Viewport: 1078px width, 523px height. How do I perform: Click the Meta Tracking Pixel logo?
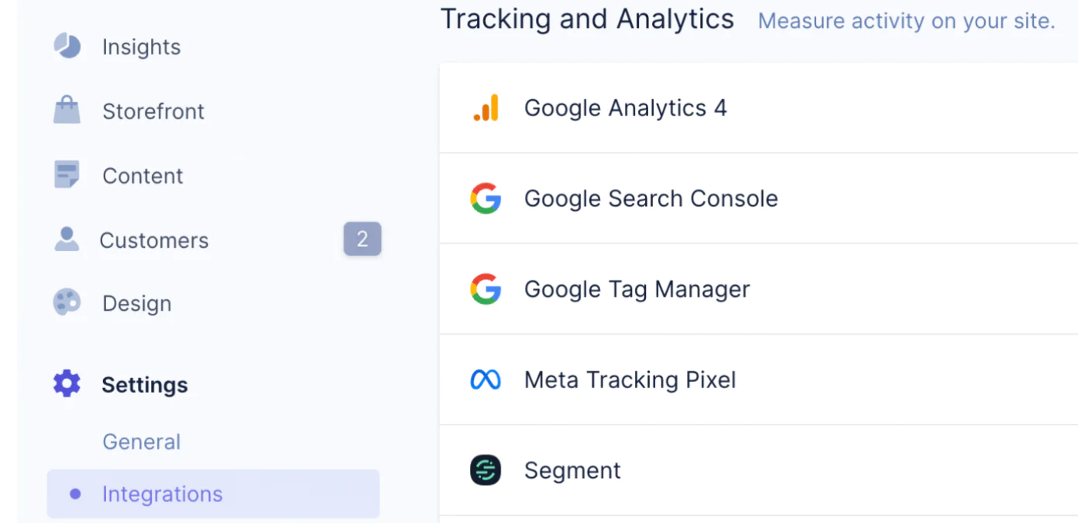click(486, 380)
